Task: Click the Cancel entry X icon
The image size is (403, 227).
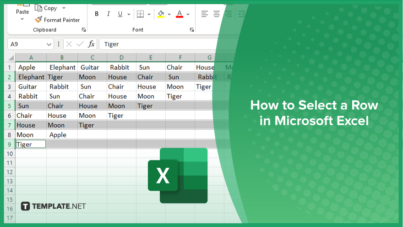Action: 69,44
